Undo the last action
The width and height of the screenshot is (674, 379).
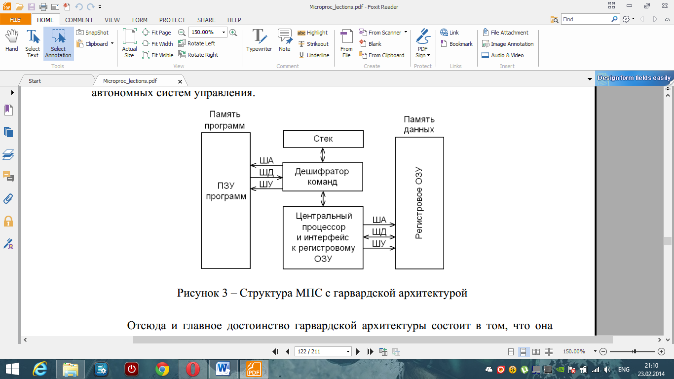pos(79,7)
